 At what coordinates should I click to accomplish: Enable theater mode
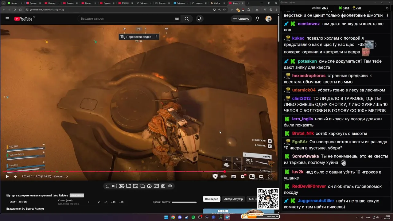pyautogui.click(x=261, y=176)
